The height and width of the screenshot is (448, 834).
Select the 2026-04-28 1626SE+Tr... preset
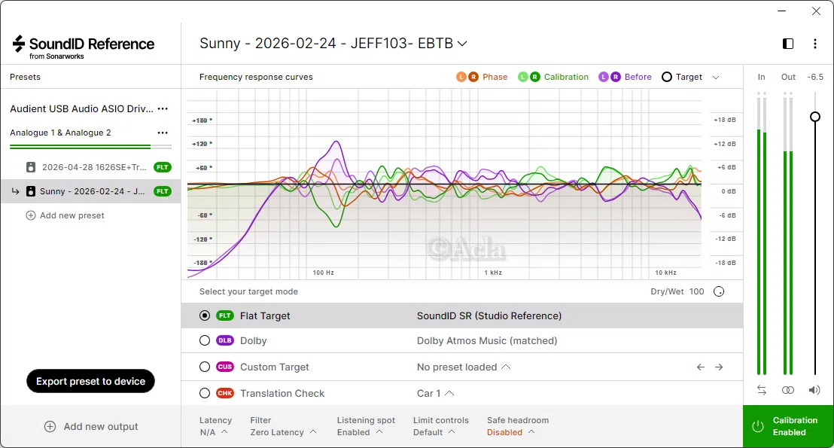coord(90,167)
